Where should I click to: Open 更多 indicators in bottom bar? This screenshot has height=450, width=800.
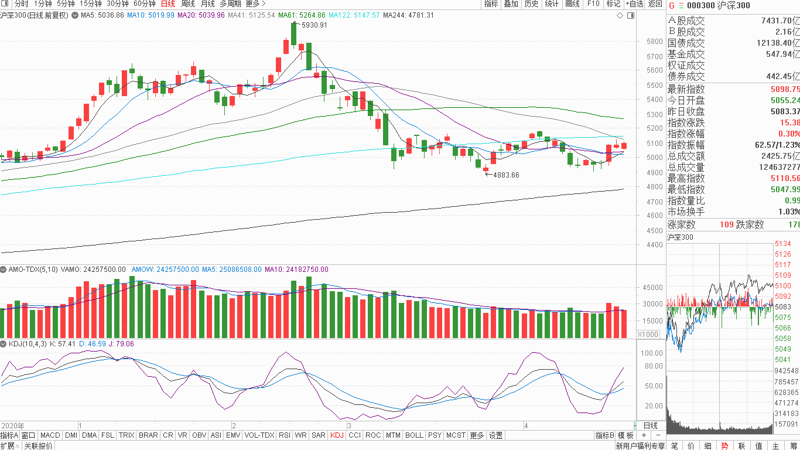coord(477,435)
